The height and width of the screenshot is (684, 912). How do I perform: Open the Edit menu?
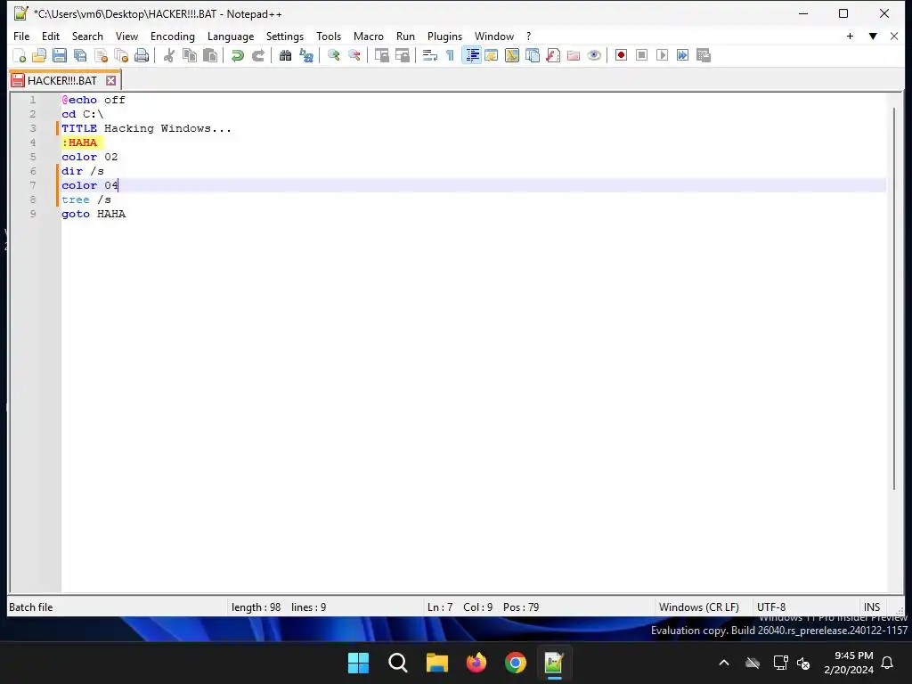click(x=51, y=36)
